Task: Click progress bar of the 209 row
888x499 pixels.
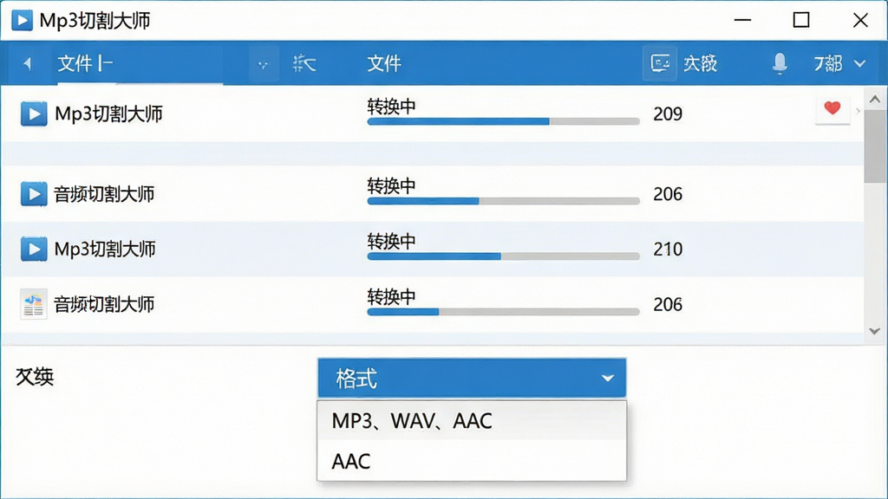Action: tap(503, 121)
